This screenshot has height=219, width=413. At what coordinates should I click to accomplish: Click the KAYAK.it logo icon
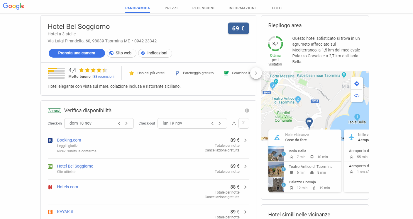50,212
